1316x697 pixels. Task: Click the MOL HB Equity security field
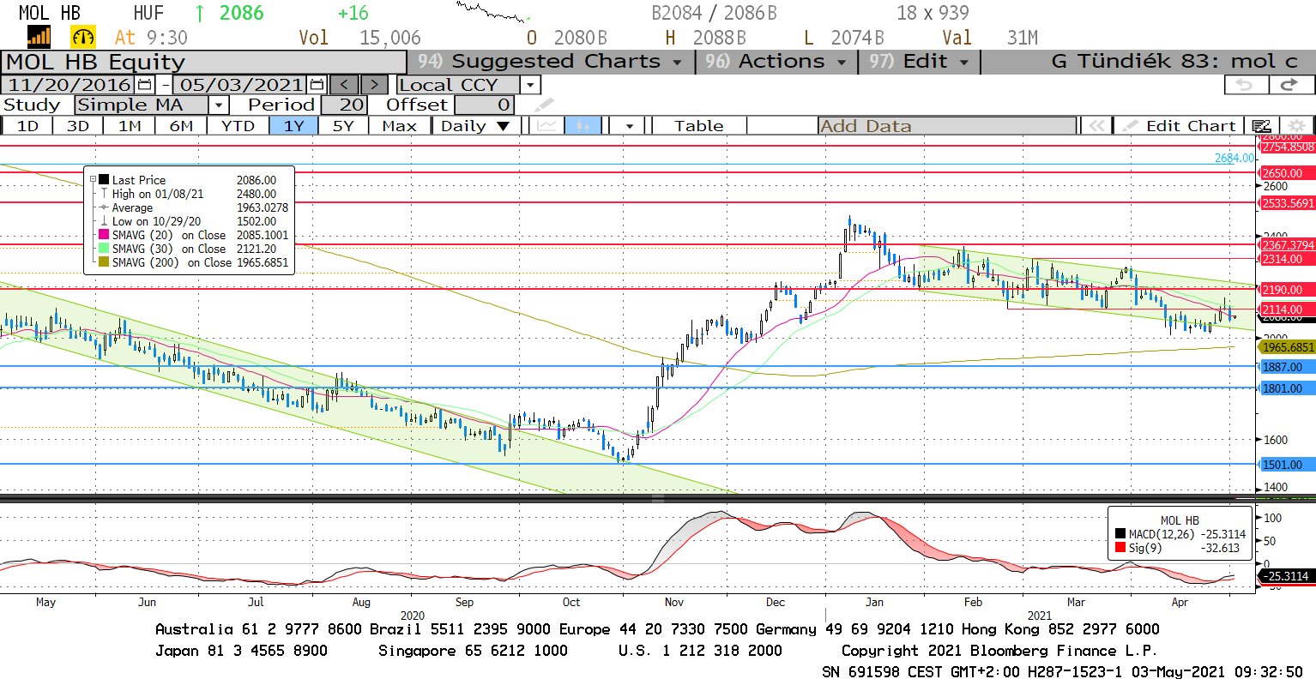[203, 63]
